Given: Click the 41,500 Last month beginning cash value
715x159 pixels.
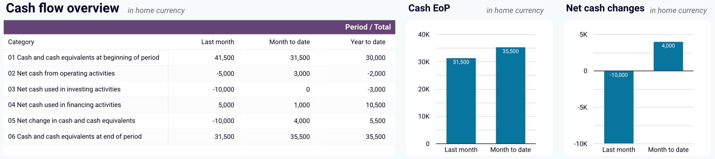Looking at the screenshot, I should coord(224,58).
